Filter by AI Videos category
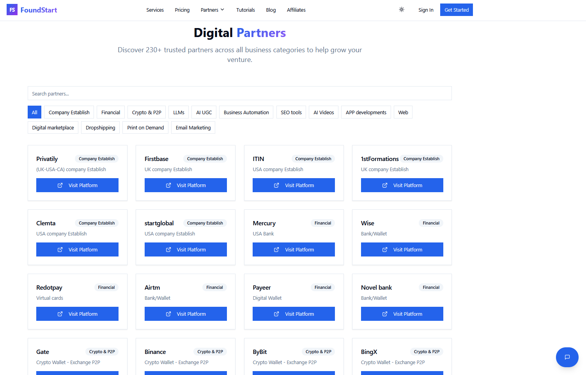Viewport: 586px width, 375px height. (x=324, y=112)
